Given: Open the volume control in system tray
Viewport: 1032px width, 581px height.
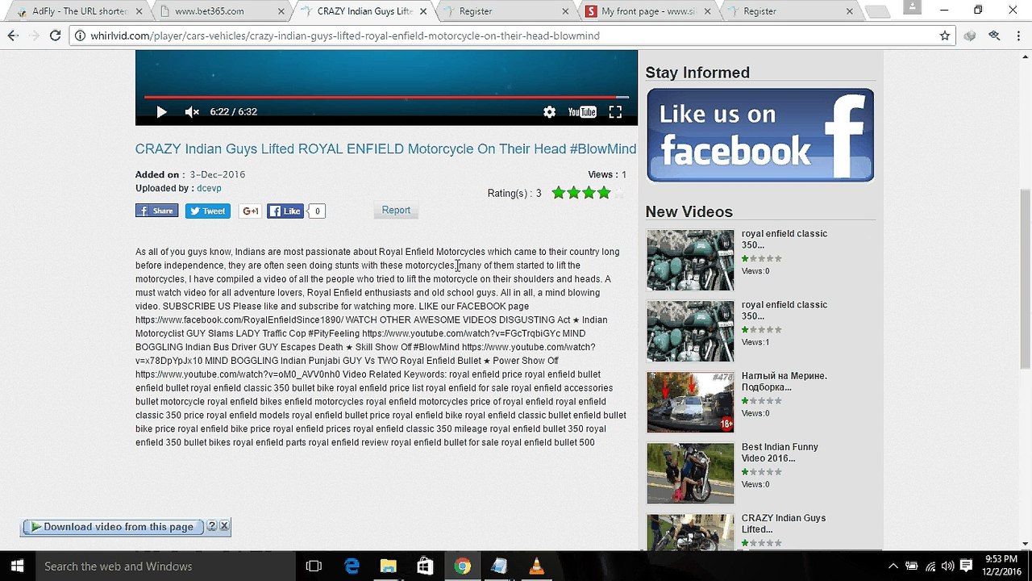Looking at the screenshot, I should (948, 566).
